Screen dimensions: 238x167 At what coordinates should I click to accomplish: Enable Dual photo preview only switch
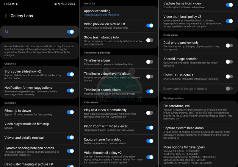[x=229, y=46]
